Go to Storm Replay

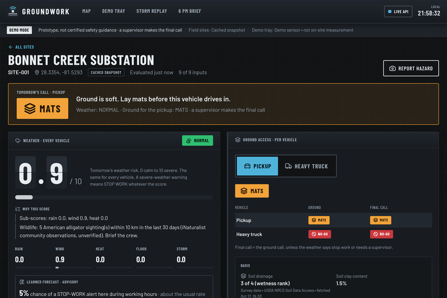point(151,11)
